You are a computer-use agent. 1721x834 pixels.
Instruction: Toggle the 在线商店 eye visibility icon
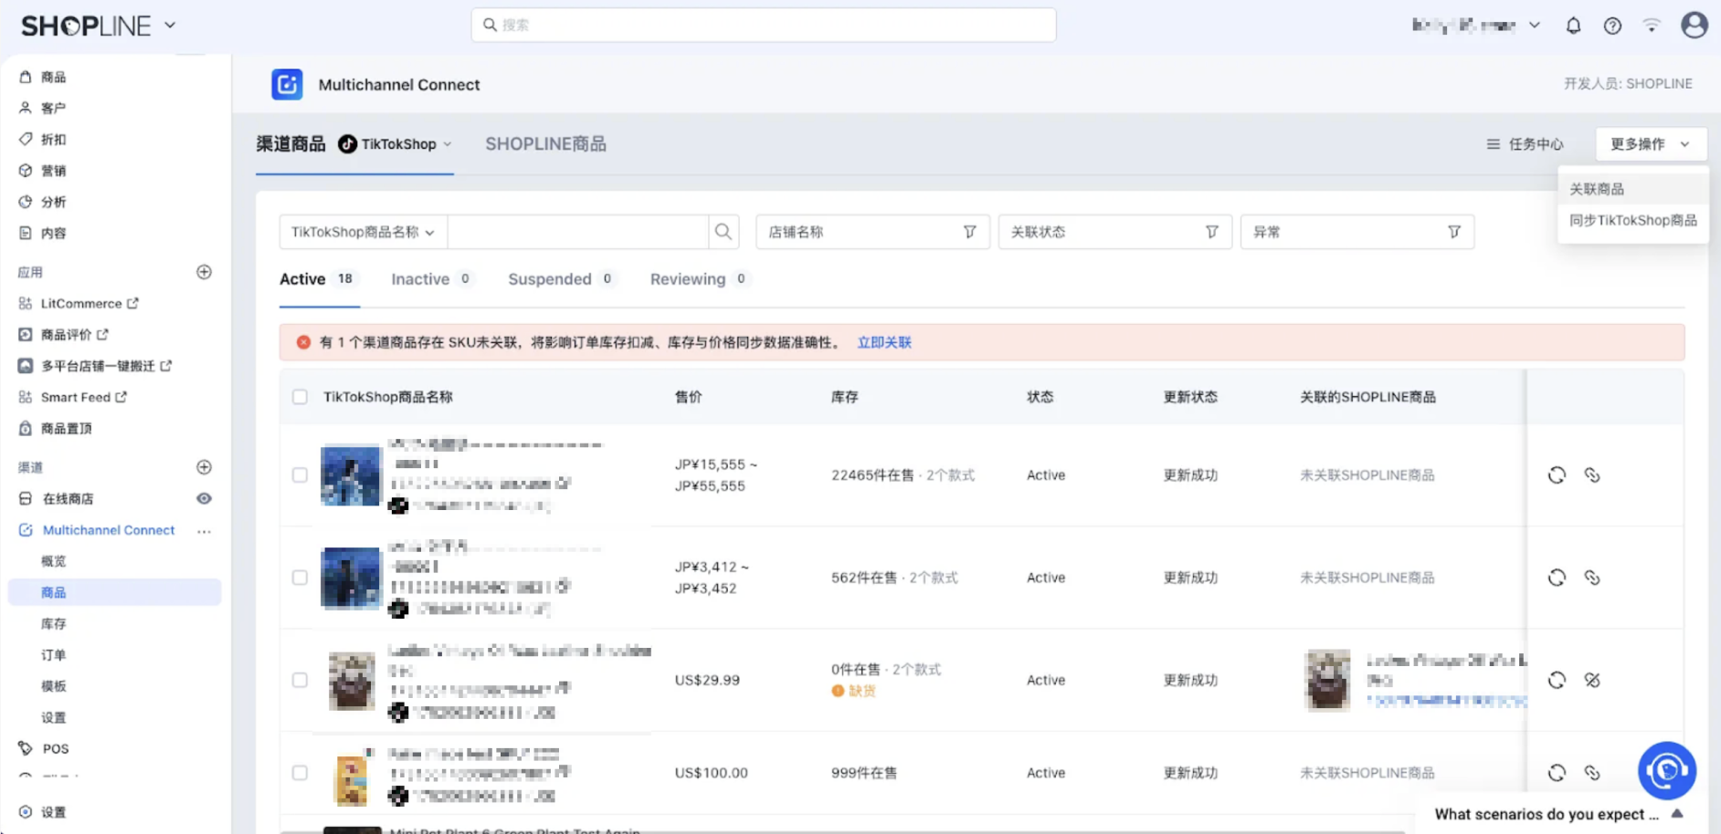pos(204,498)
